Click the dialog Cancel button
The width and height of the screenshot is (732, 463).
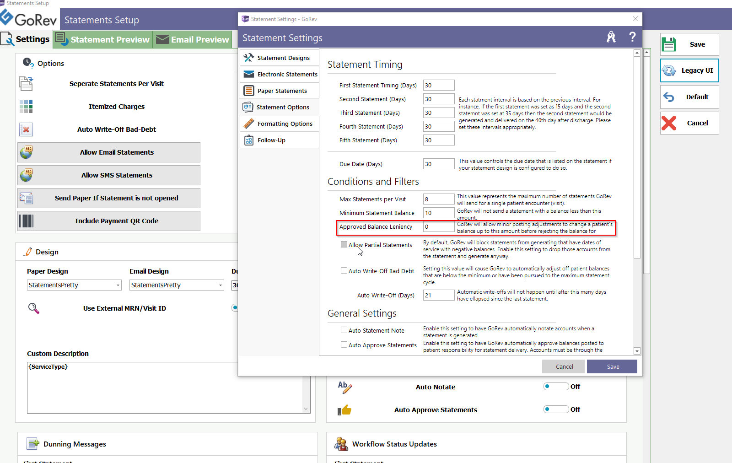pos(564,366)
